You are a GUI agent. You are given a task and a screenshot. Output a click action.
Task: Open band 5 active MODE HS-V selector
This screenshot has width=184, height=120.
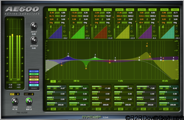coord(141,23)
